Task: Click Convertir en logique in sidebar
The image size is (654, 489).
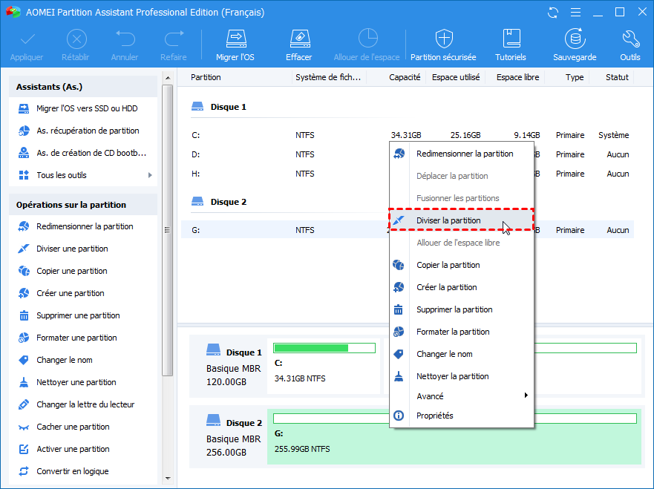Action: point(72,471)
